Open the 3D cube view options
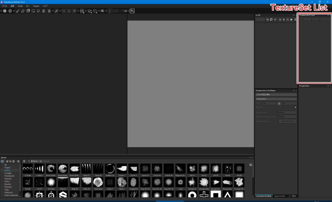Viewport: 332px width, 202px height. [x=95, y=11]
